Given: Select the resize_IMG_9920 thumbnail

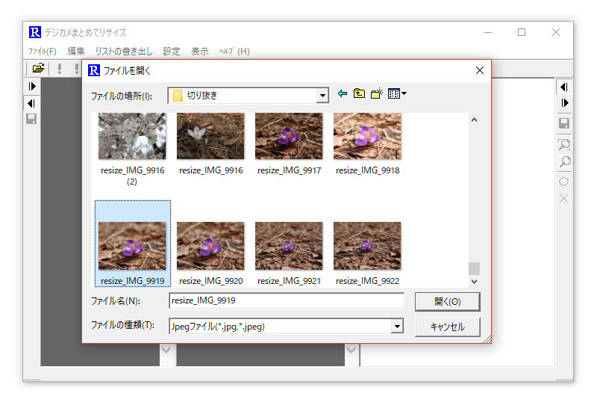Looking at the screenshot, I should (210, 246).
